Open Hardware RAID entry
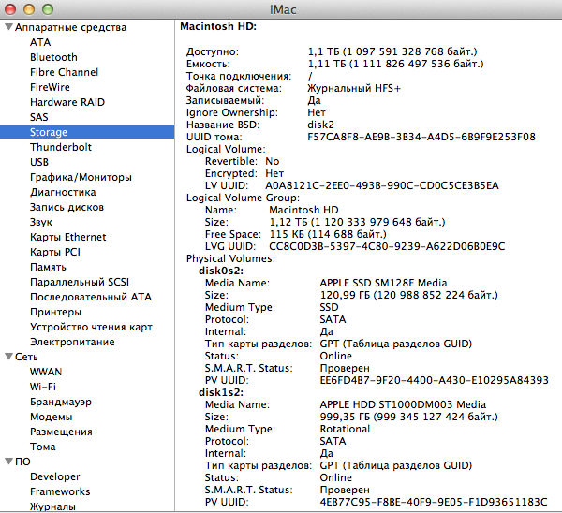The height and width of the screenshot is (513, 562). click(67, 102)
